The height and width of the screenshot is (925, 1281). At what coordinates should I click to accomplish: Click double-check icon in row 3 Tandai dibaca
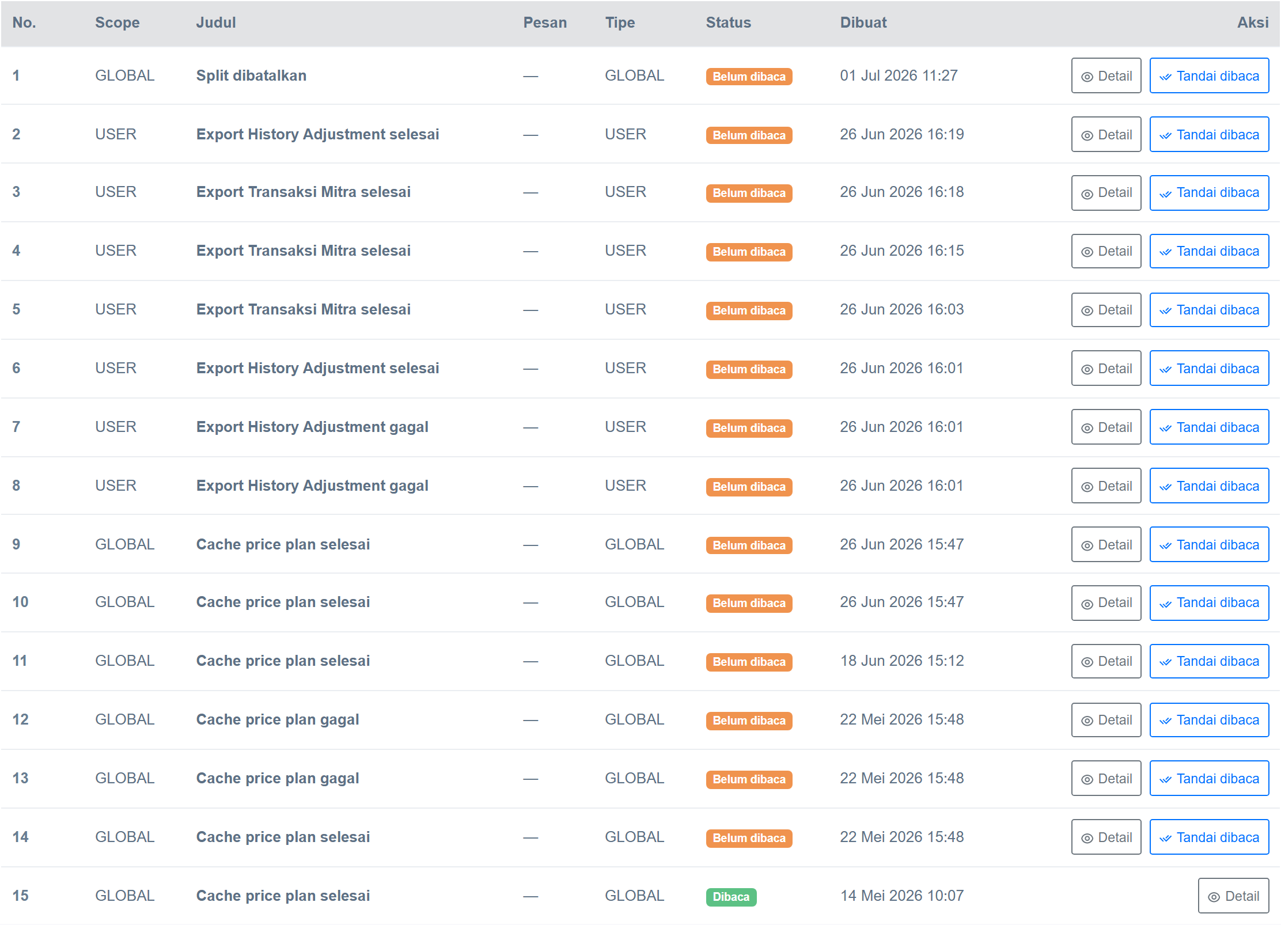pyautogui.click(x=1165, y=194)
